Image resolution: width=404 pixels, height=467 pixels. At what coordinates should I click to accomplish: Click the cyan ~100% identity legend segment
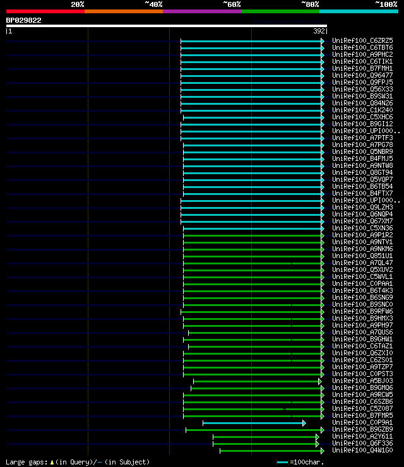359,11
